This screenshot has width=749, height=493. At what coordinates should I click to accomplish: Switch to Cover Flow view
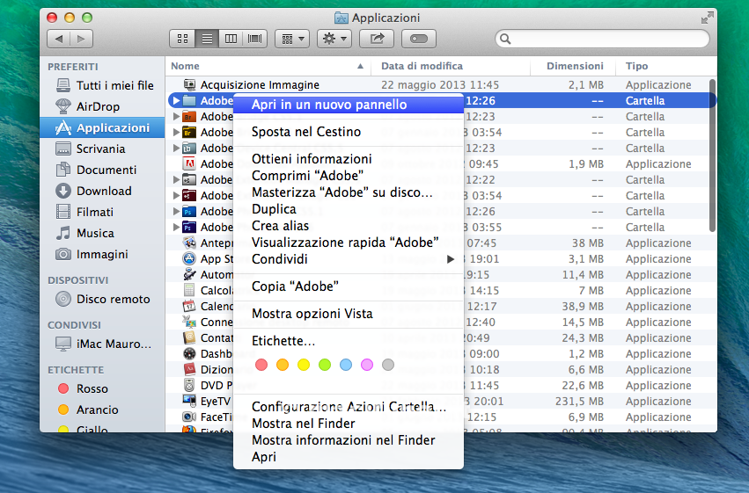[x=255, y=39]
